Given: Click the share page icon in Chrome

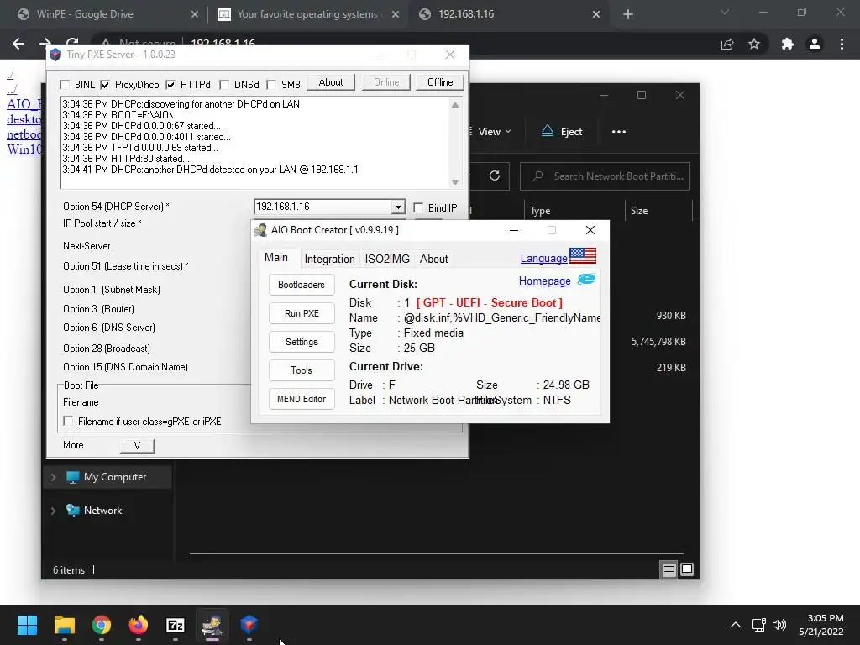Looking at the screenshot, I should click(x=727, y=44).
